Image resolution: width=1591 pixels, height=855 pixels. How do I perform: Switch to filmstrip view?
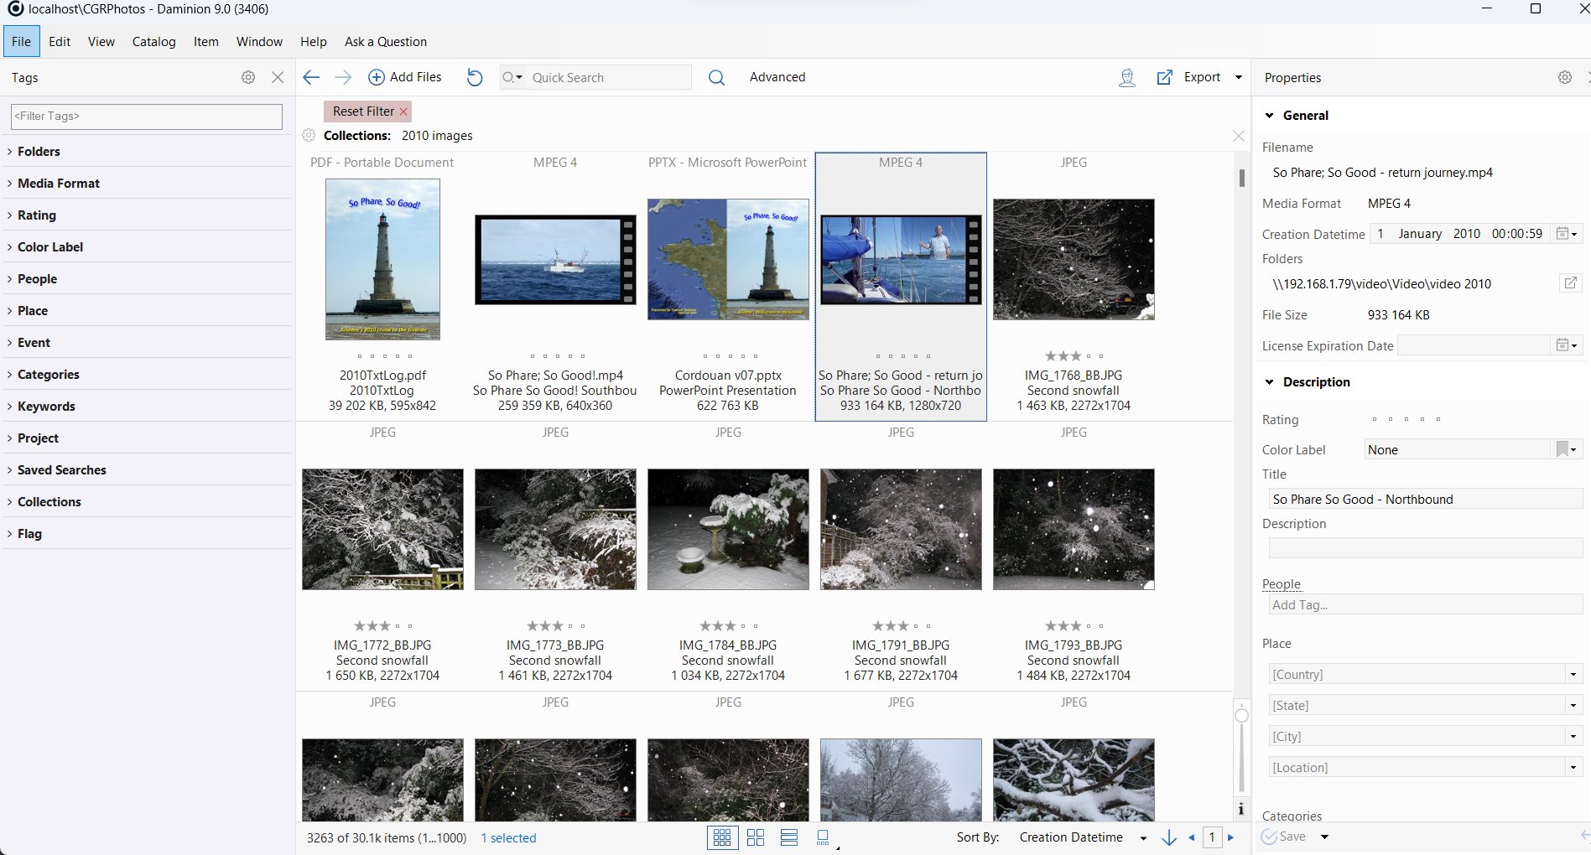tap(824, 837)
